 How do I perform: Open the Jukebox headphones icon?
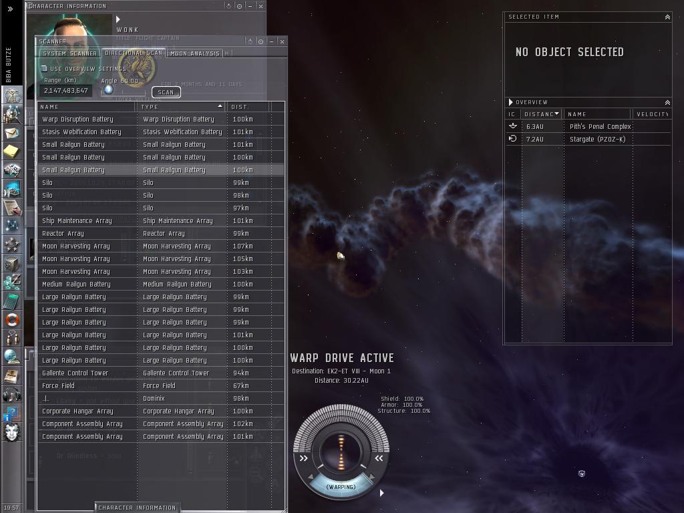[x=12, y=394]
